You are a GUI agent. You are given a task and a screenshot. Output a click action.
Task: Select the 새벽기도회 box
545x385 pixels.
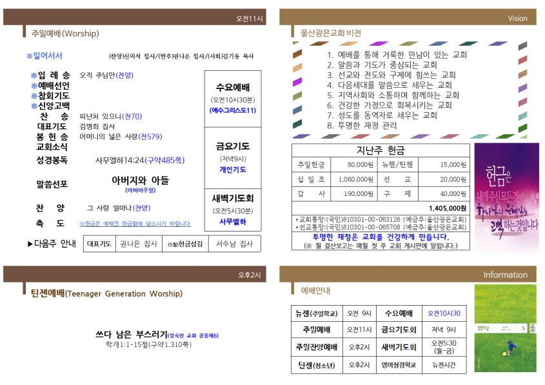233,210
